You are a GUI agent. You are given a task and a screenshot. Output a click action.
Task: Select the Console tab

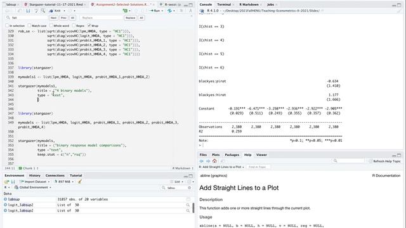[x=206, y=4]
